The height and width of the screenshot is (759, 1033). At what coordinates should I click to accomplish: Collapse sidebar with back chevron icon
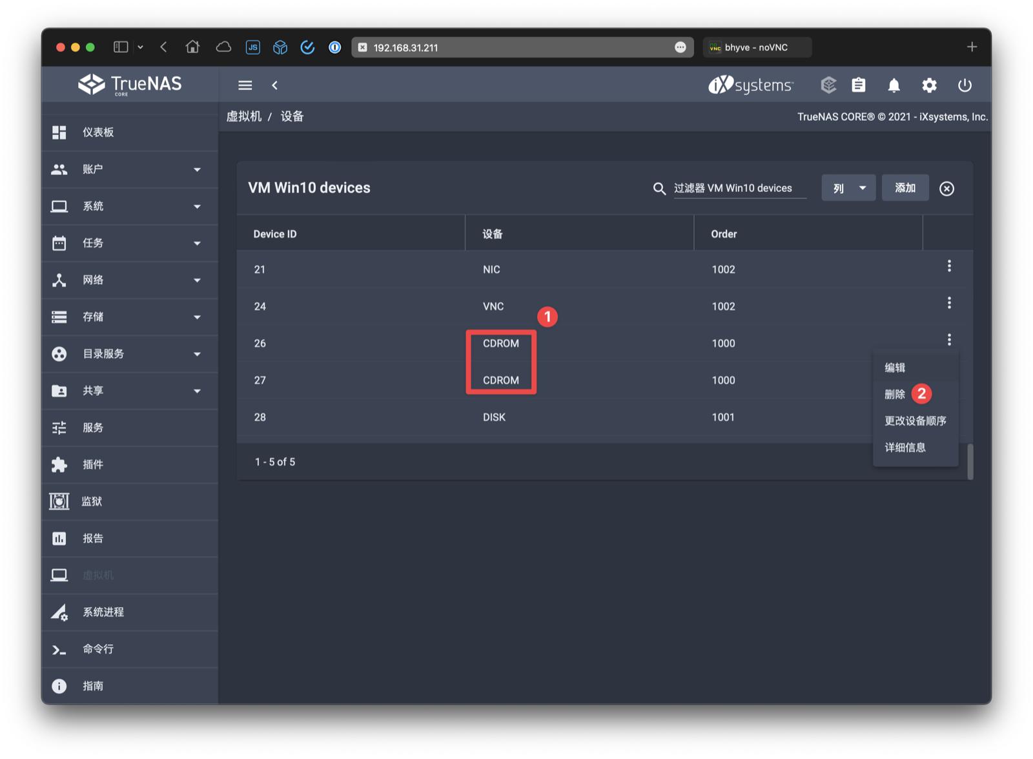(x=275, y=85)
